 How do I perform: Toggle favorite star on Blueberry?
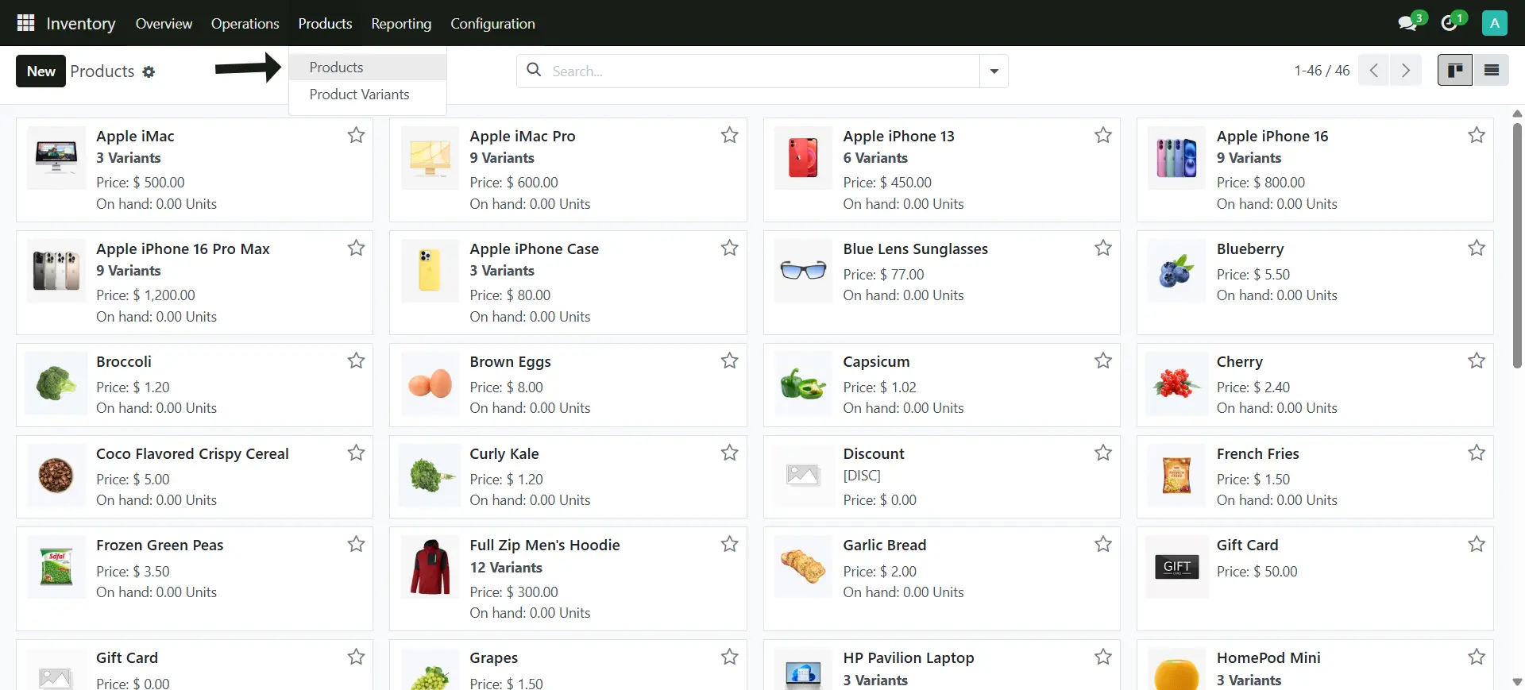tap(1476, 249)
